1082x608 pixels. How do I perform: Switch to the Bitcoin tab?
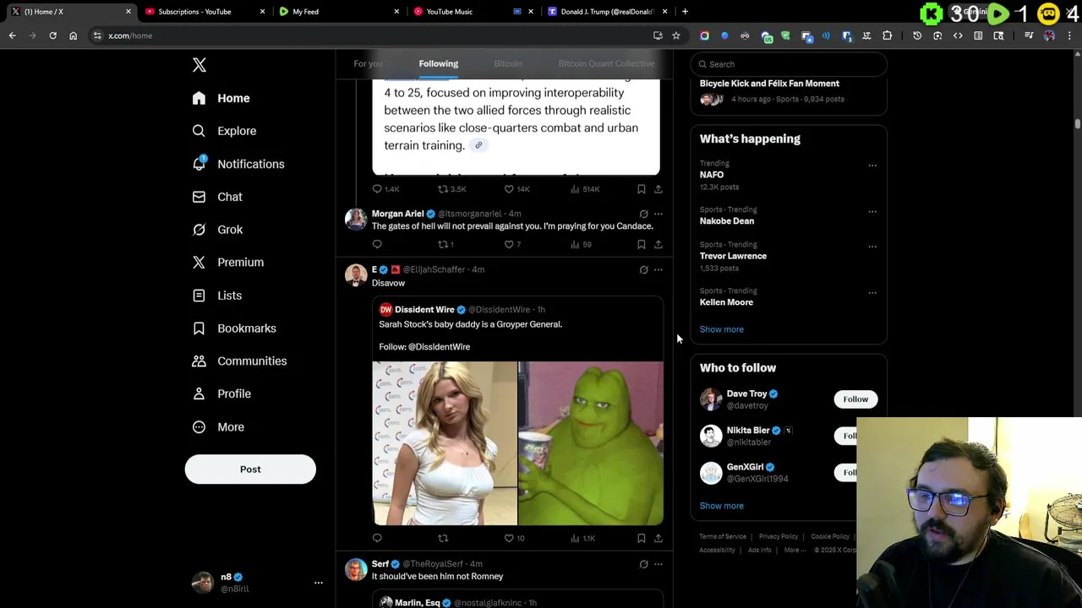(508, 63)
